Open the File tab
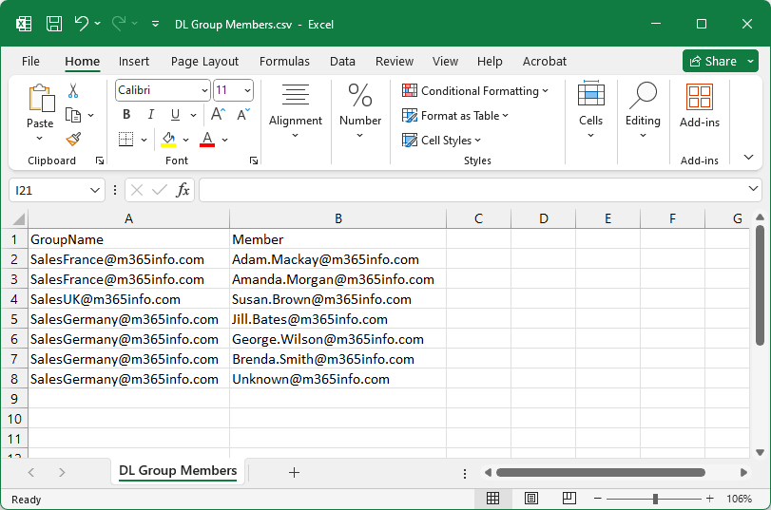This screenshot has width=771, height=510. (30, 62)
